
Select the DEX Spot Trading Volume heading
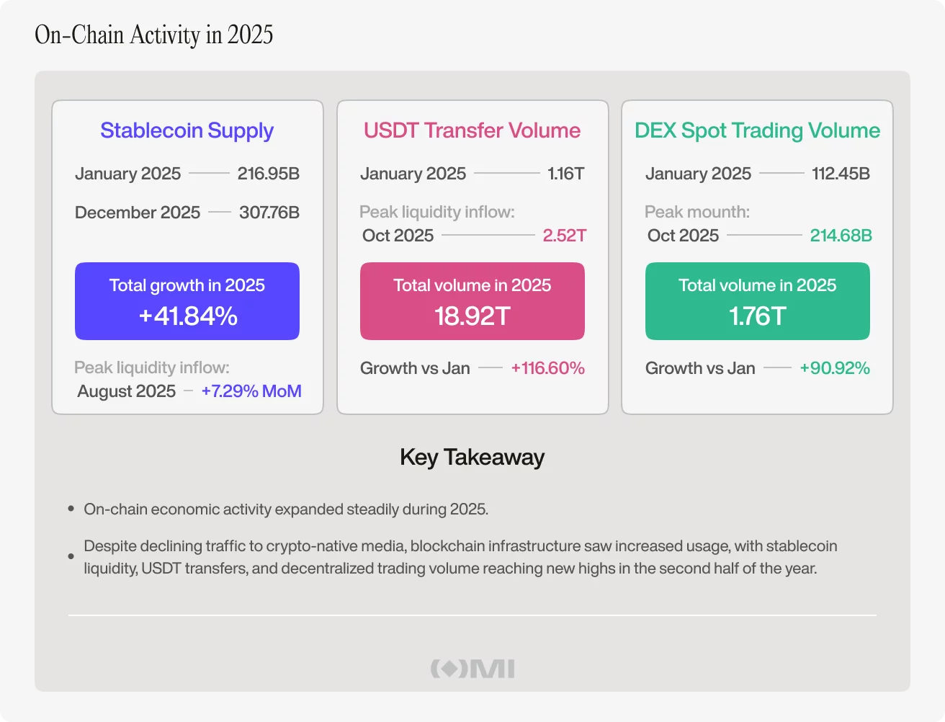click(x=757, y=130)
